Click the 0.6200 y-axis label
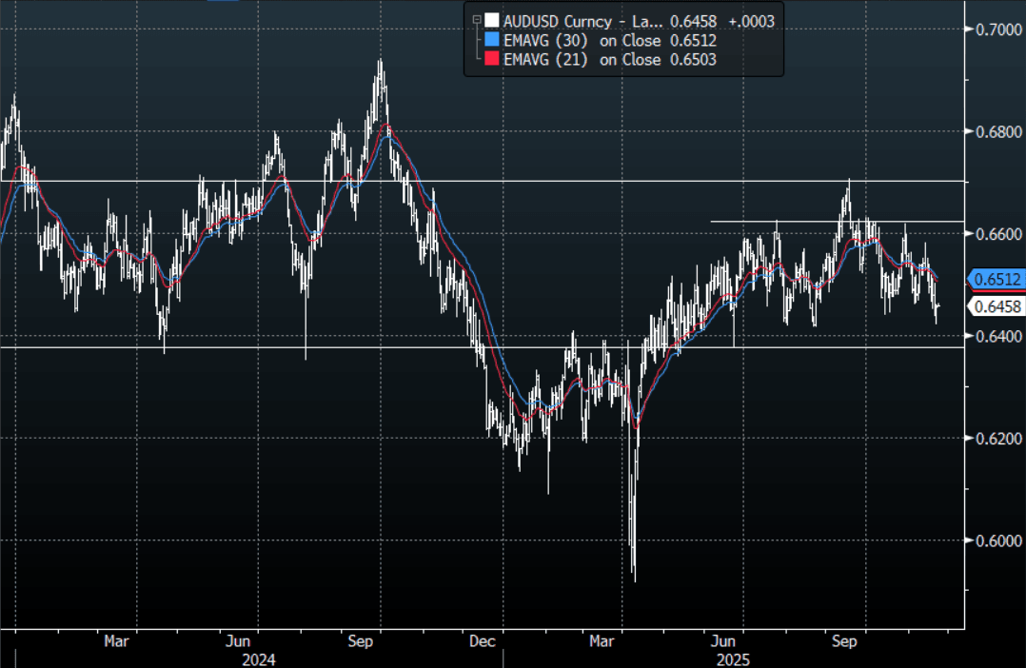This screenshot has height=668, width=1026. point(996,438)
